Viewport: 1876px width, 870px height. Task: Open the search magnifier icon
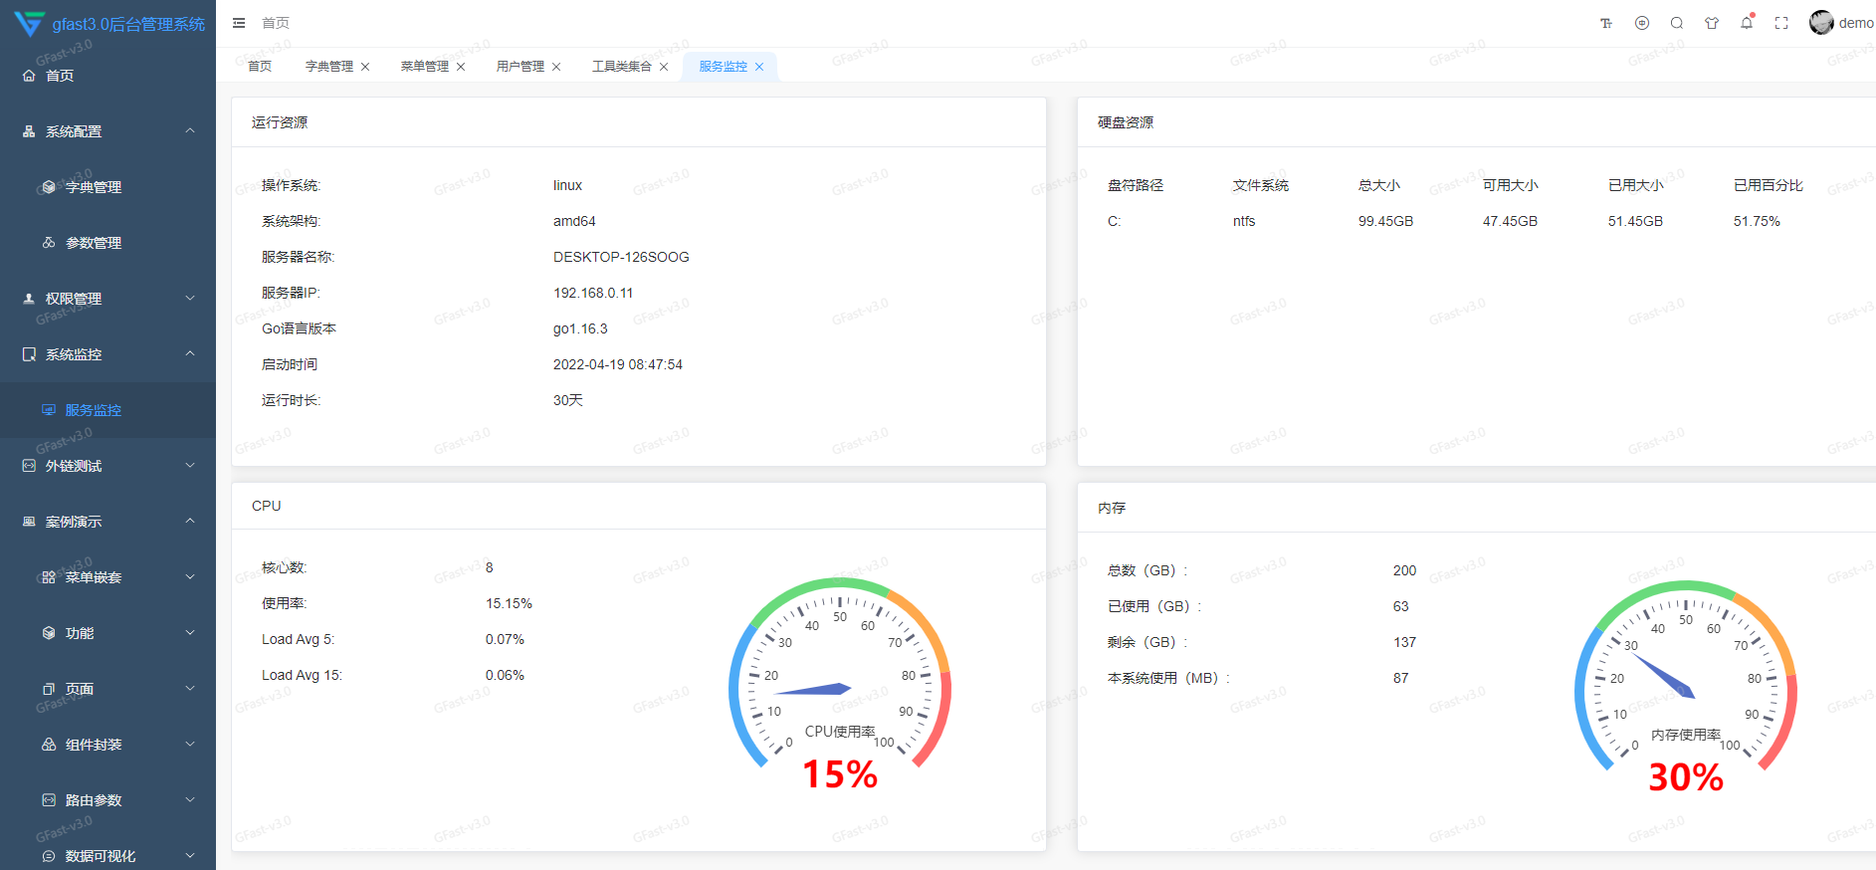1677,23
